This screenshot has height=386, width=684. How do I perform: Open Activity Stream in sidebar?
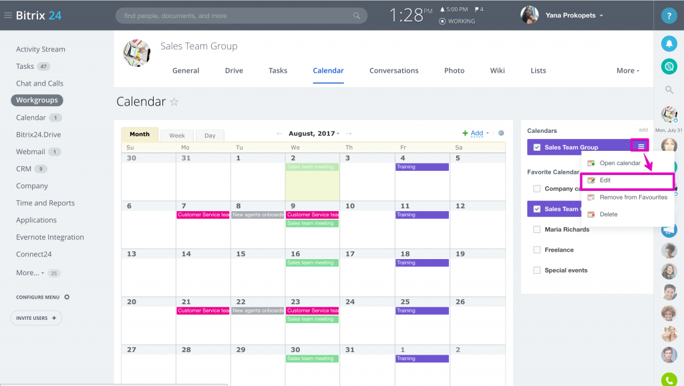pos(41,49)
